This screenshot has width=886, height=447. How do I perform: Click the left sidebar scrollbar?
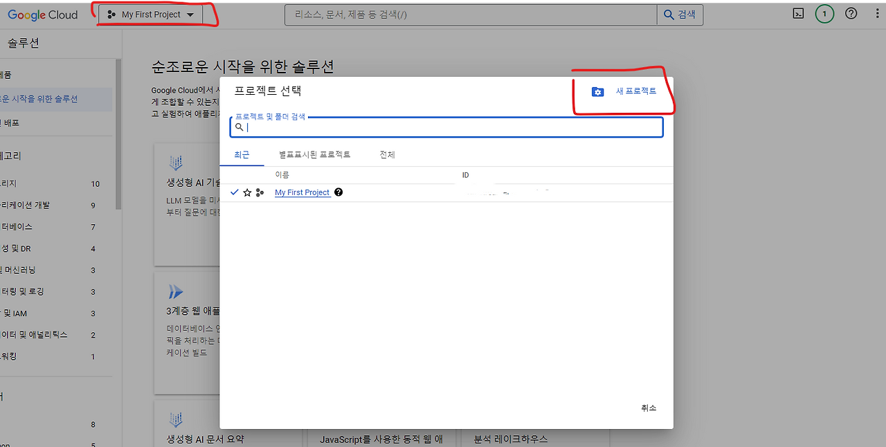click(118, 134)
